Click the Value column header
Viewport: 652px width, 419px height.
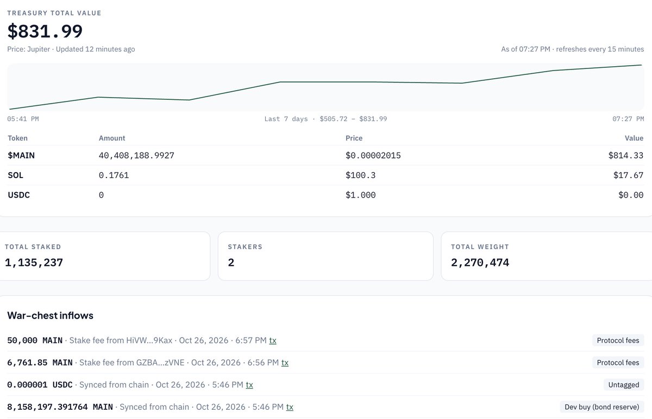(x=634, y=138)
